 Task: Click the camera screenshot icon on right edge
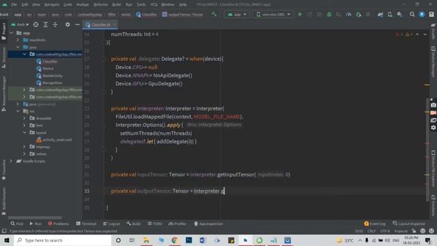coord(433,105)
